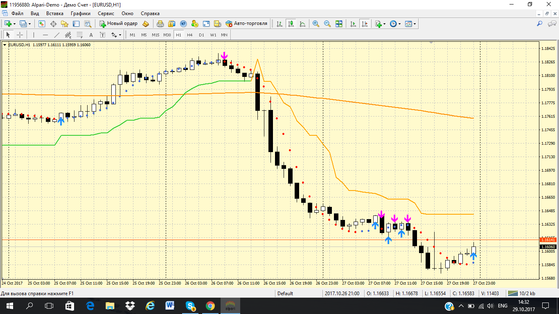Tile the chart windows

[339, 24]
